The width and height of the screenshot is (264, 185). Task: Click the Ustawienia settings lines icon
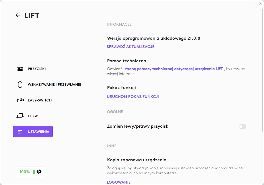tap(20, 132)
